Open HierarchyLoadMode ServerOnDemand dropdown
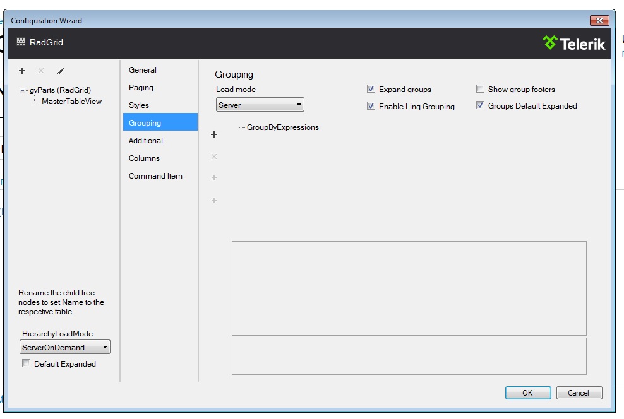This screenshot has width=624, height=419. (x=65, y=347)
